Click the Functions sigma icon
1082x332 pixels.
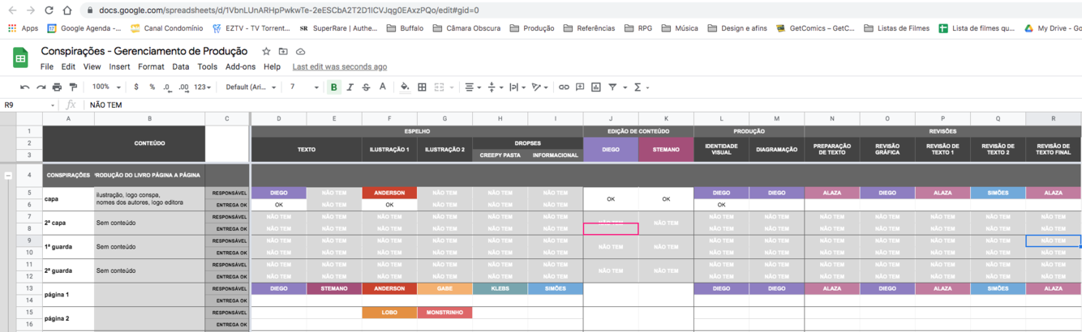[638, 87]
